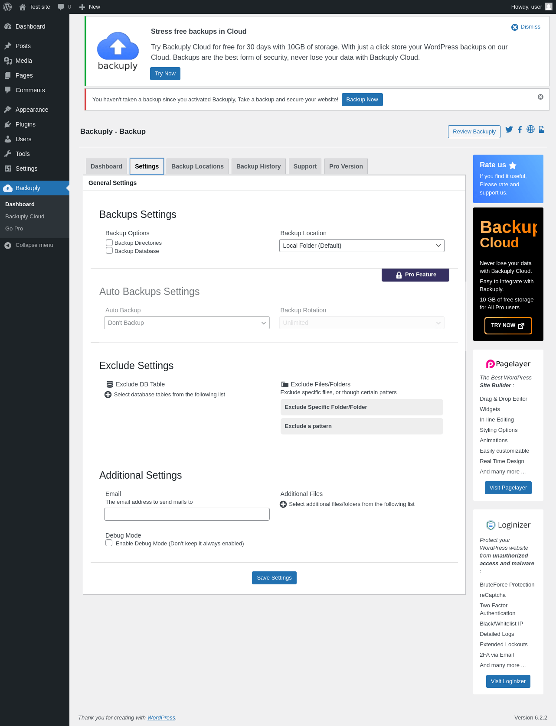Expand Exclude Specific Folder/Folder section
Image resolution: width=556 pixels, height=726 pixels.
362,407
